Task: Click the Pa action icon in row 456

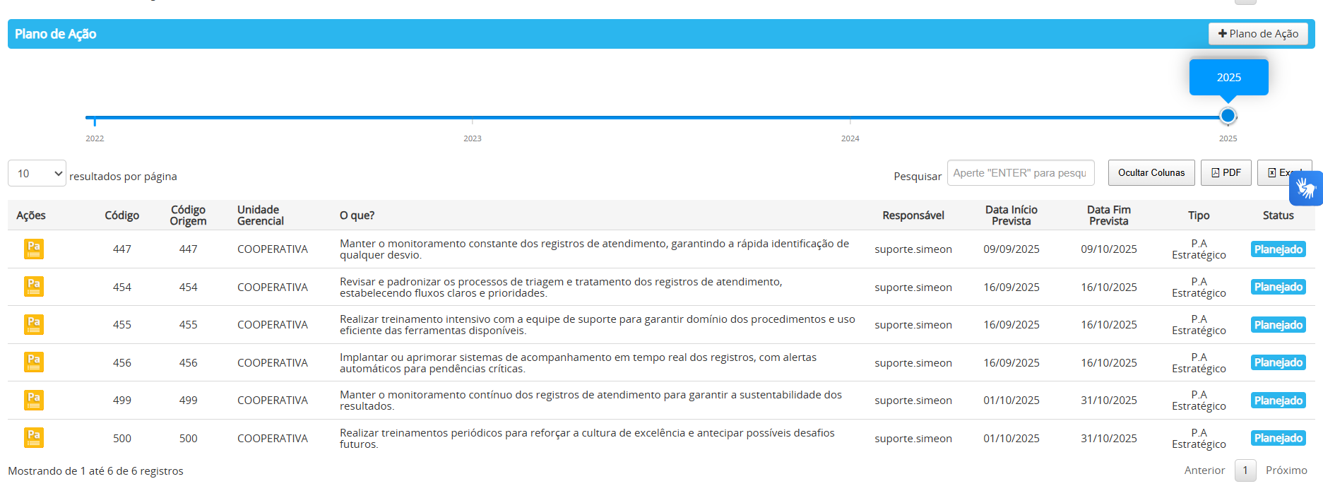Action: click(x=34, y=362)
